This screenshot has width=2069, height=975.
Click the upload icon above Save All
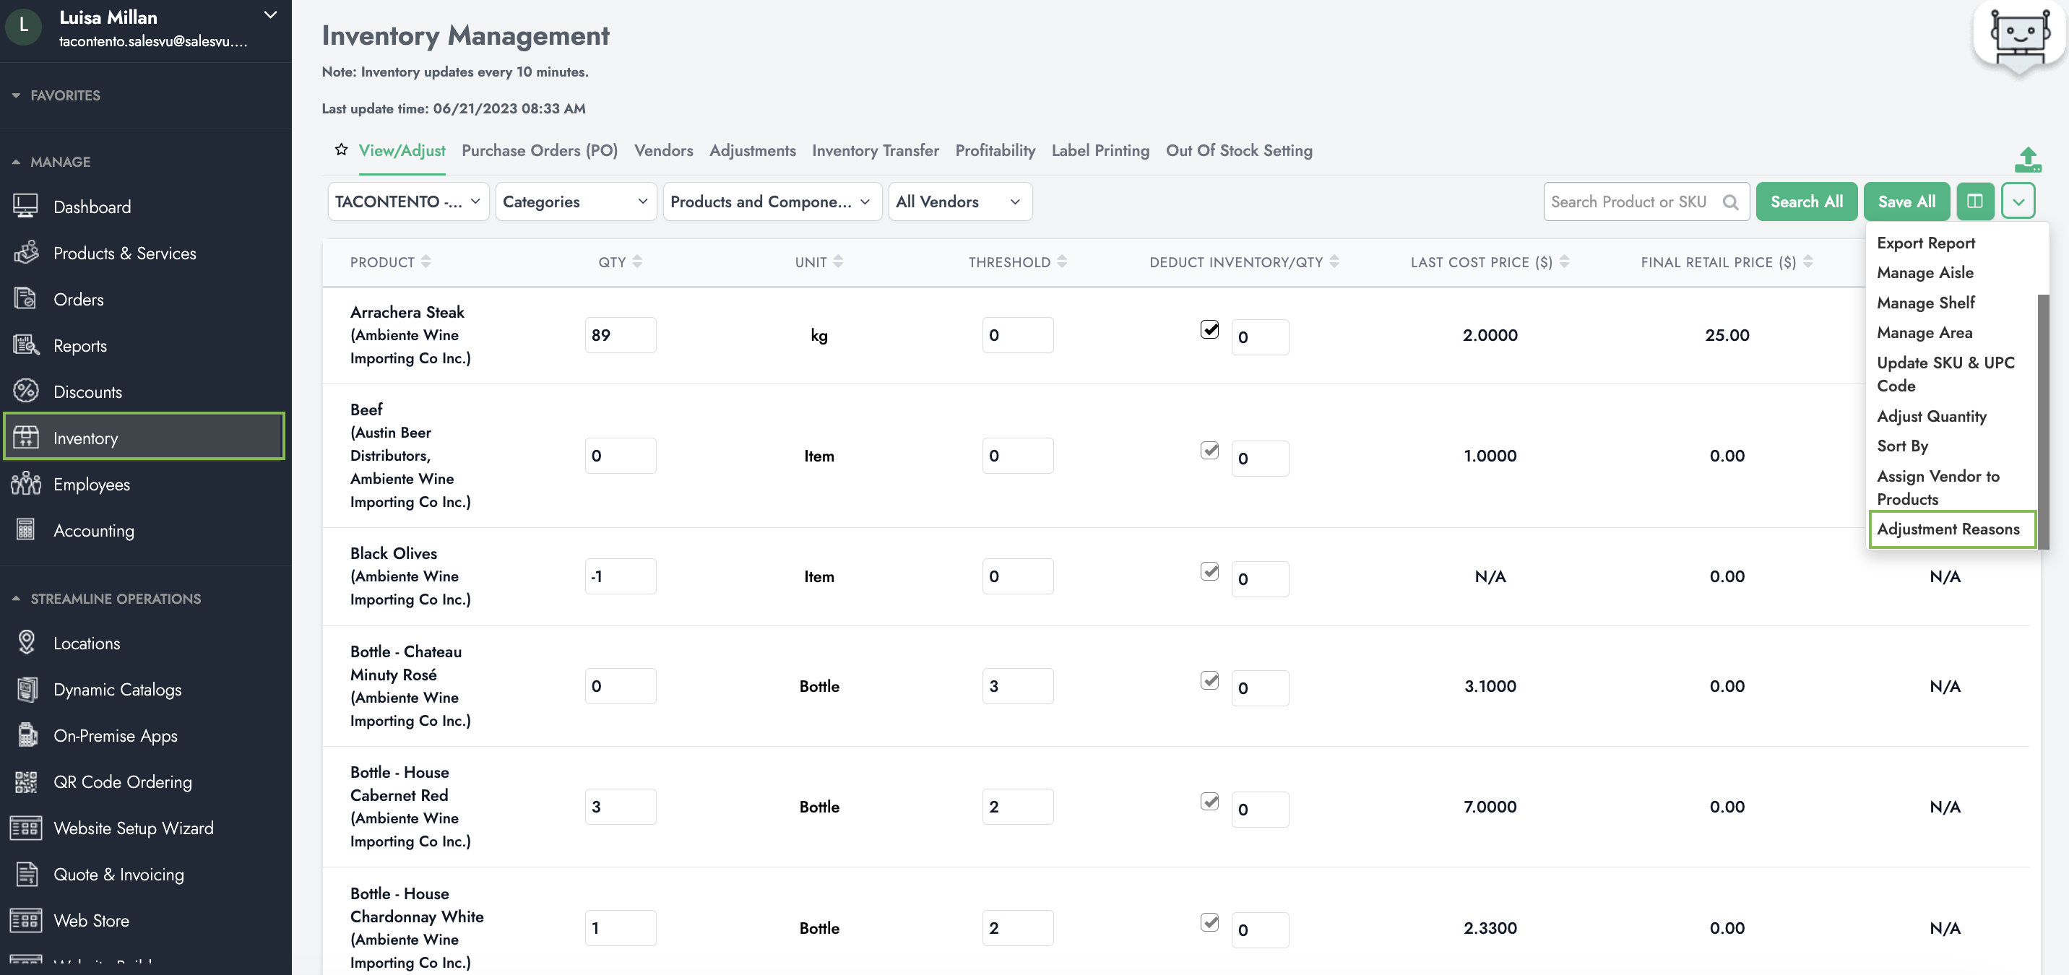(2027, 159)
